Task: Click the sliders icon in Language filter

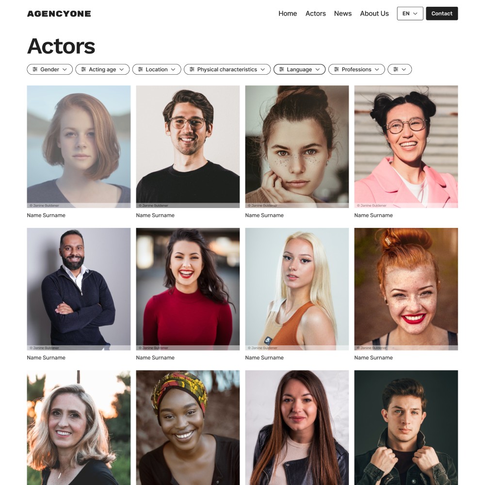Action: coord(281,69)
